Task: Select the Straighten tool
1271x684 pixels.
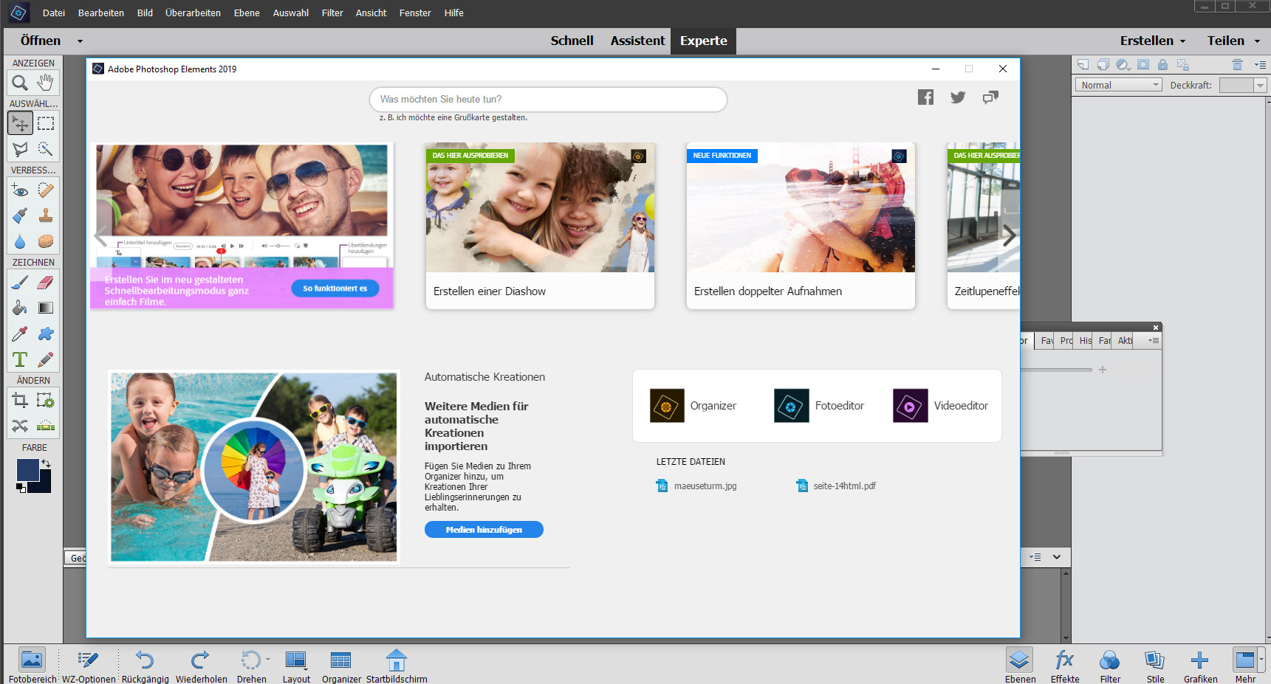Action: click(46, 426)
